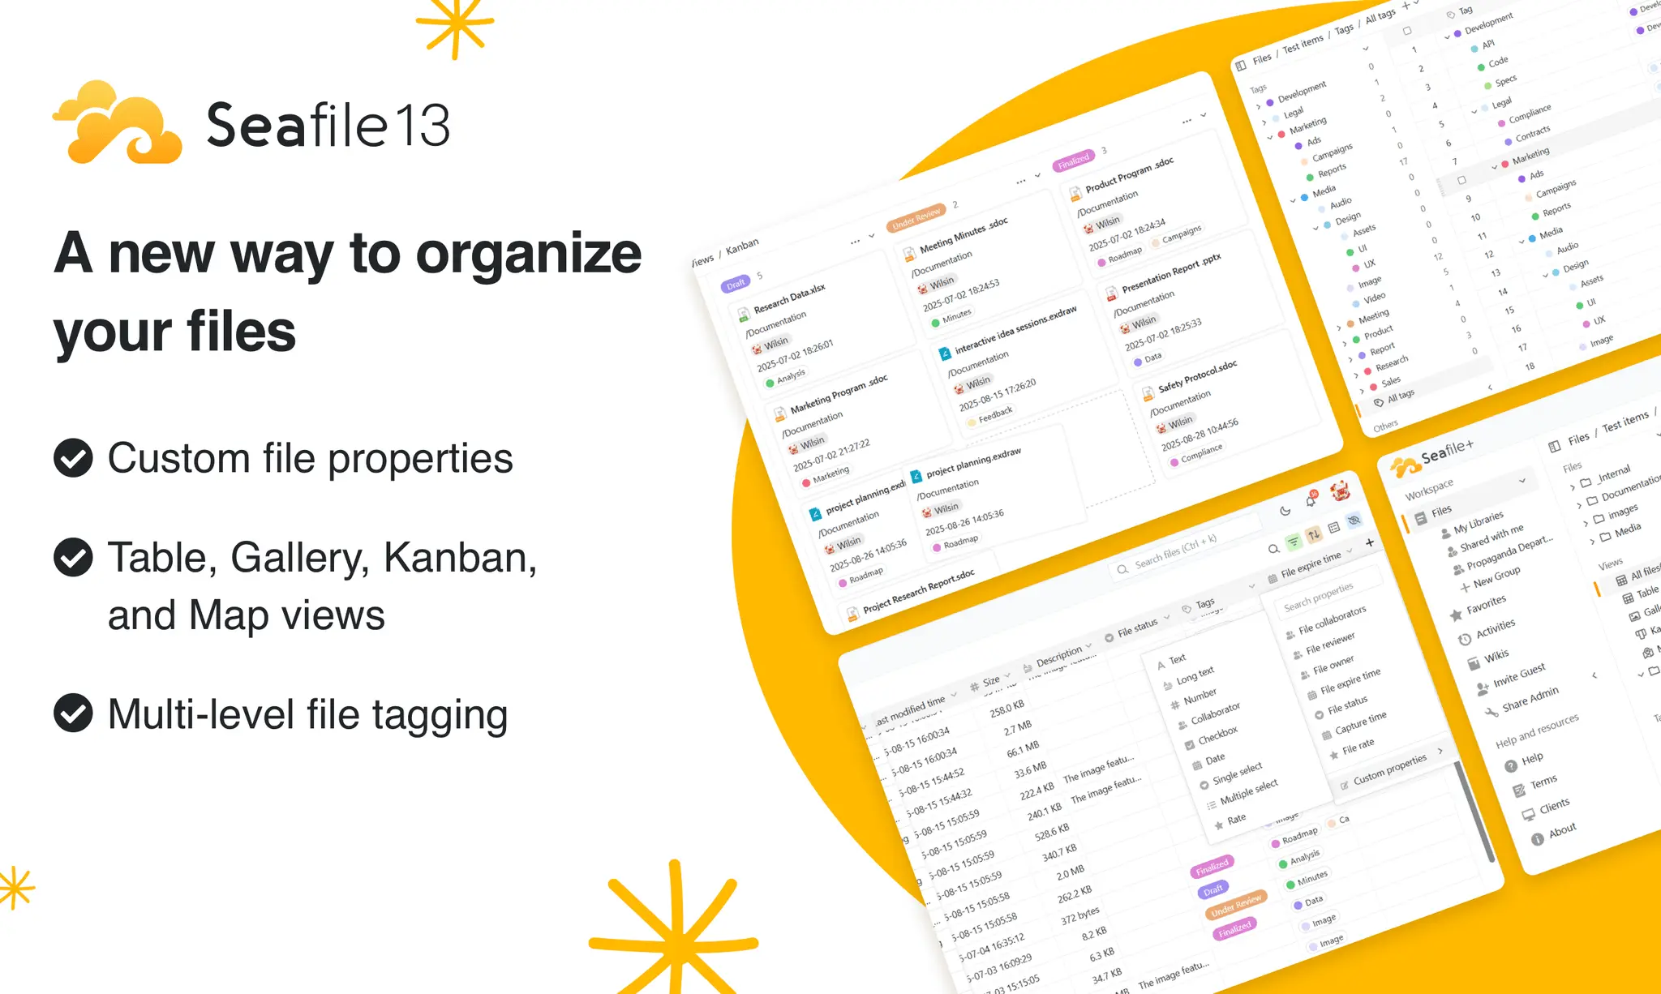Expand the _Internal folder

click(1573, 487)
